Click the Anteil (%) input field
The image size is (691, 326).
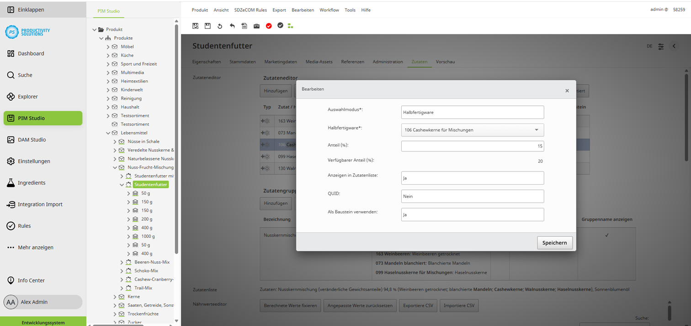point(473,146)
